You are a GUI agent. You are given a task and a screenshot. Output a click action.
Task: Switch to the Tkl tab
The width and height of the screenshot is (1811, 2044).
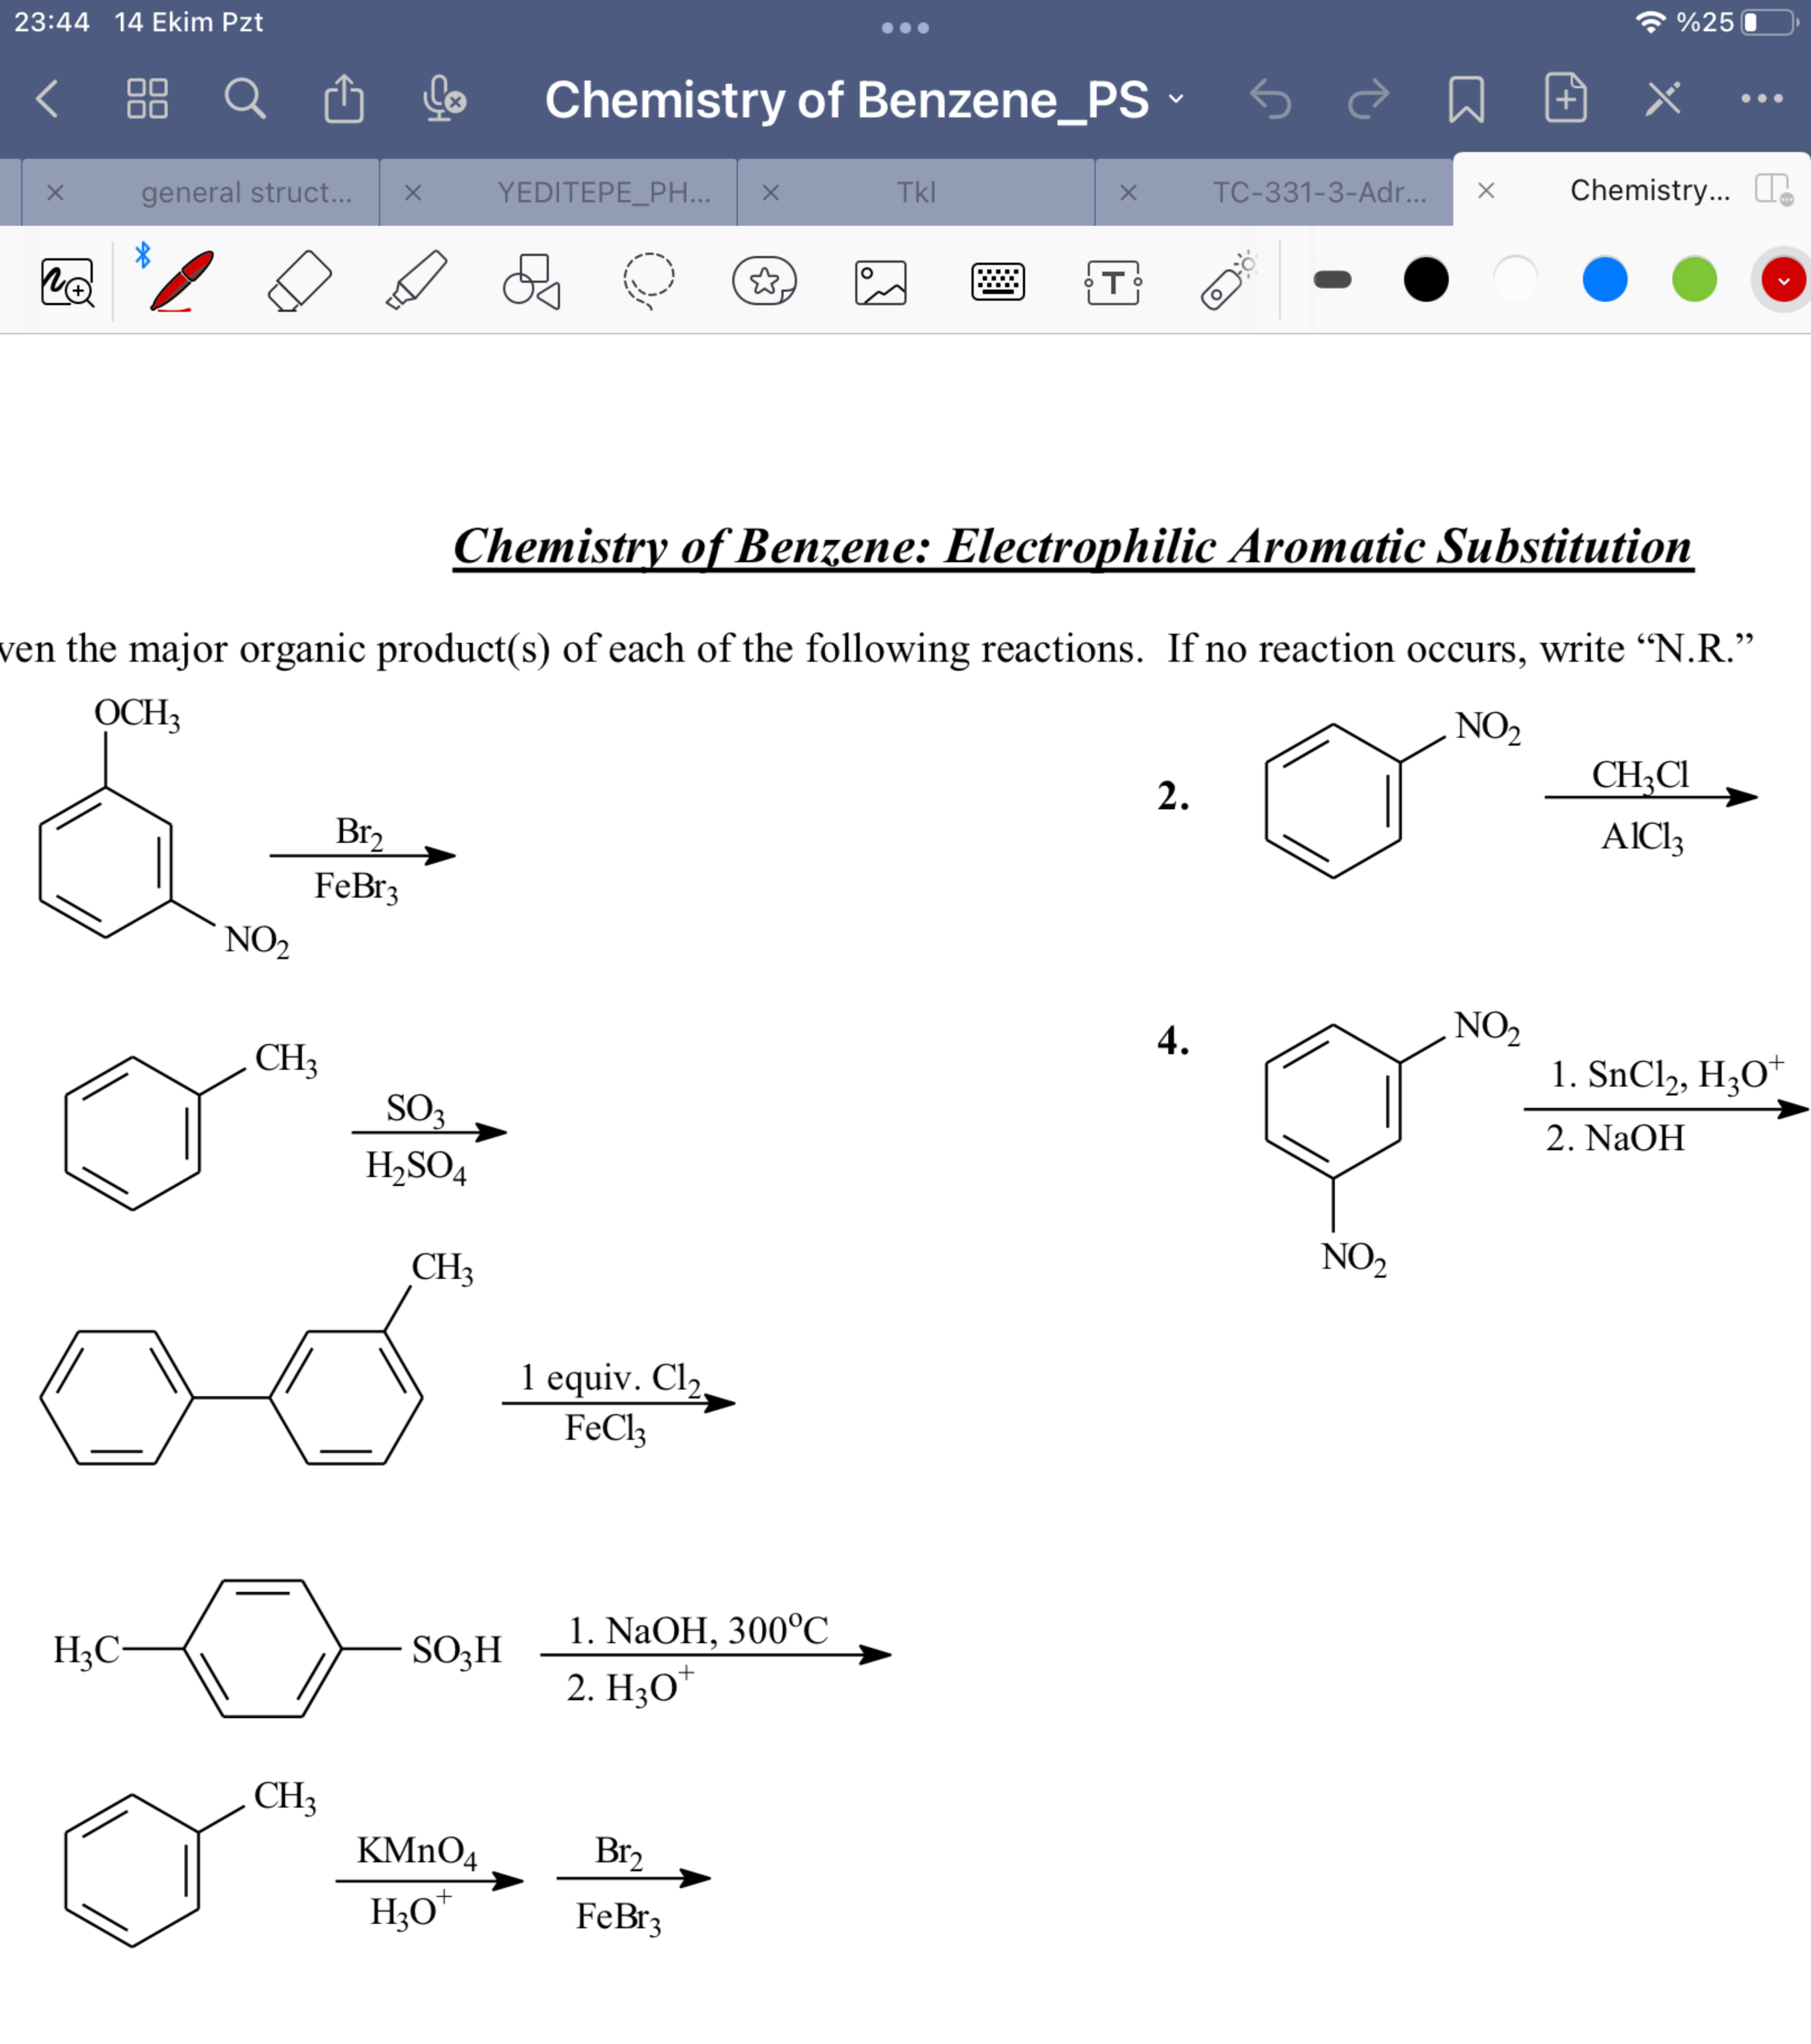tap(915, 193)
